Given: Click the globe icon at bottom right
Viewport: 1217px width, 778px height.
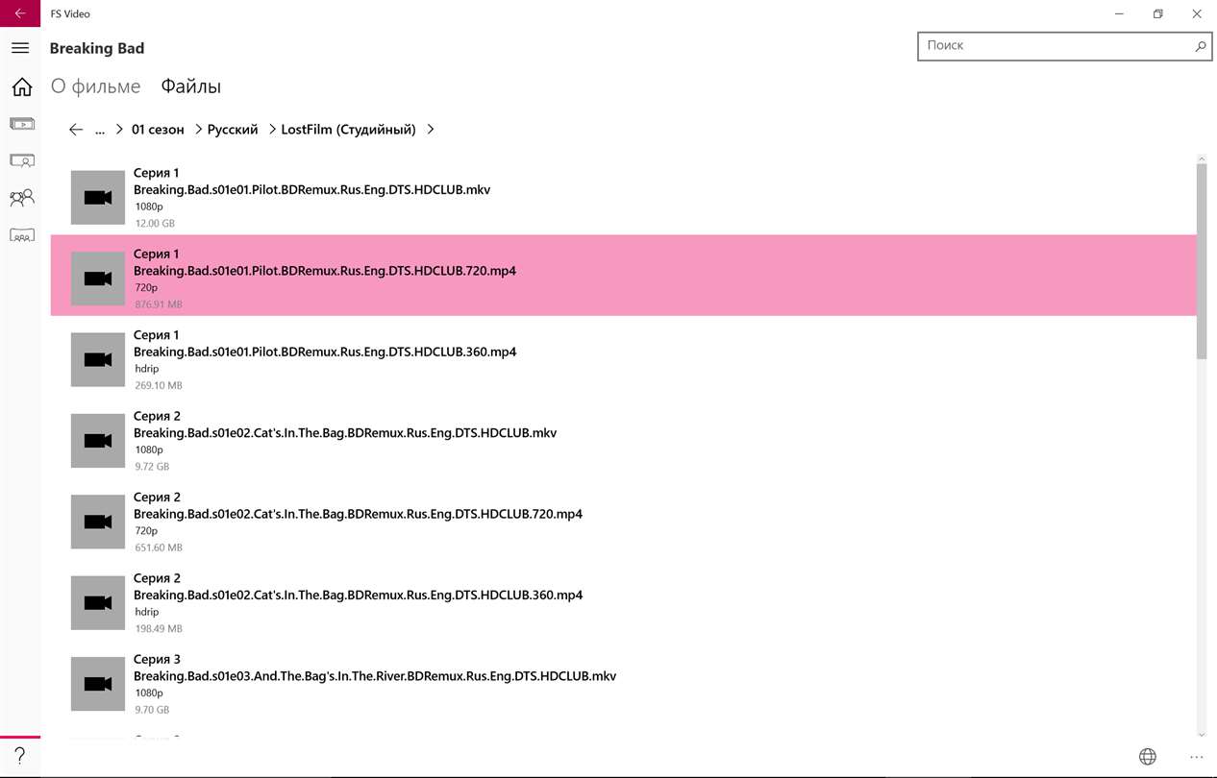Looking at the screenshot, I should 1147,757.
